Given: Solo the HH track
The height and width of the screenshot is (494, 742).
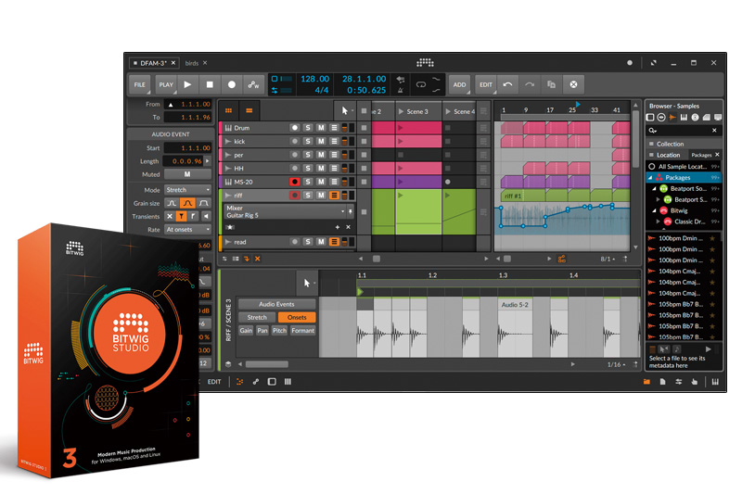Looking at the screenshot, I should point(308,168).
